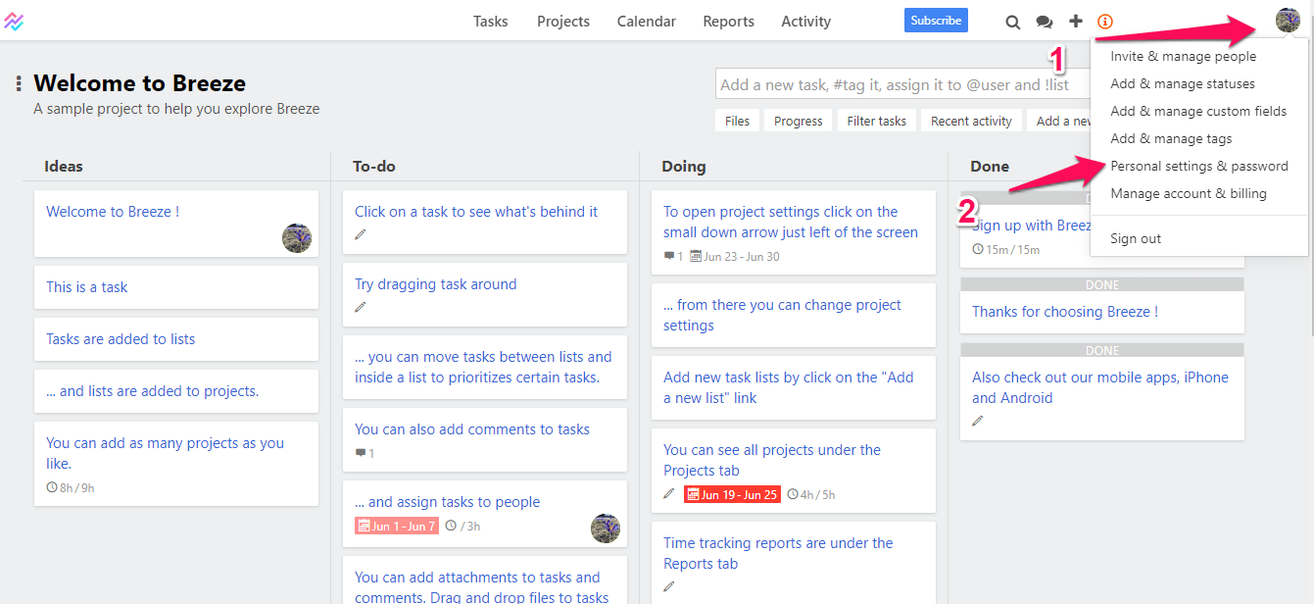The image size is (1314, 604).
Task: Open move tasks between lists card
Action: pos(483,367)
